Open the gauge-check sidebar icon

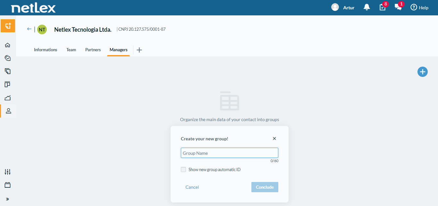[x=8, y=58]
